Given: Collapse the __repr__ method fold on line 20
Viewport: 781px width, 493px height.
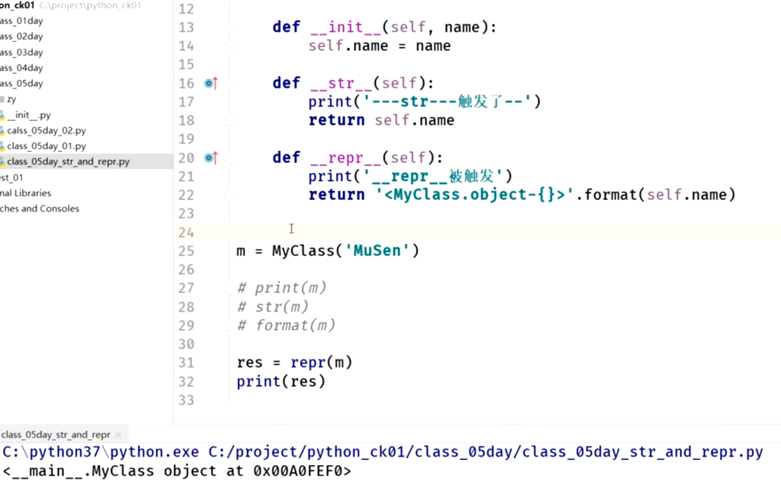Looking at the screenshot, I should point(229,158).
